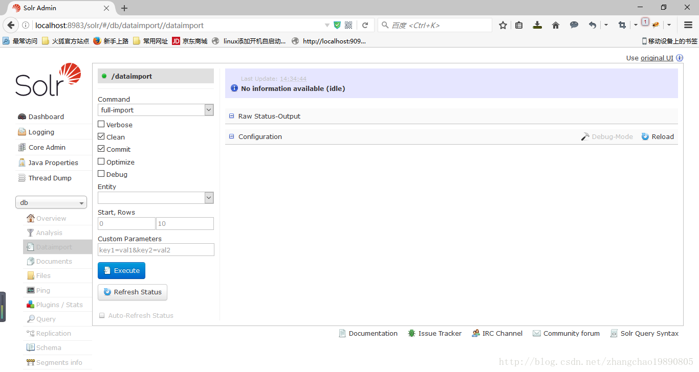Click the search box

435,25
